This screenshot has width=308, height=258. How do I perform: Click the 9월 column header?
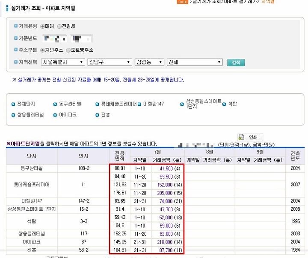(260, 152)
